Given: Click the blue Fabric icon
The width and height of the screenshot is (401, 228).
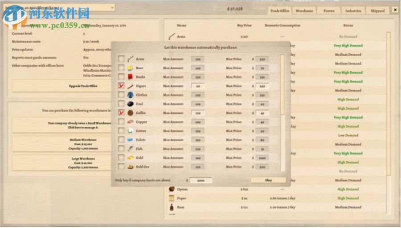Looking at the screenshot, I should click(131, 140).
